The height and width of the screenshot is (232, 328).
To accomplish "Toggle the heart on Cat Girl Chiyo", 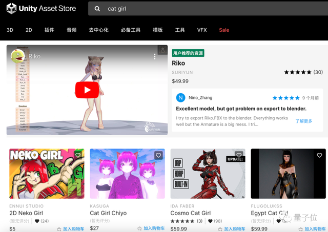I will tap(158, 155).
